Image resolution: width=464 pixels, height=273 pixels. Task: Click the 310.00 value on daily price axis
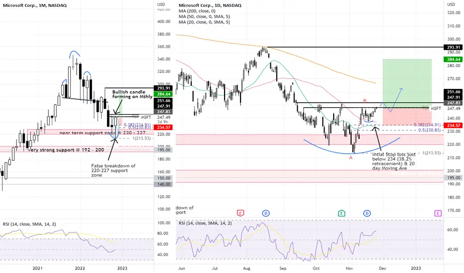(x=454, y=26)
